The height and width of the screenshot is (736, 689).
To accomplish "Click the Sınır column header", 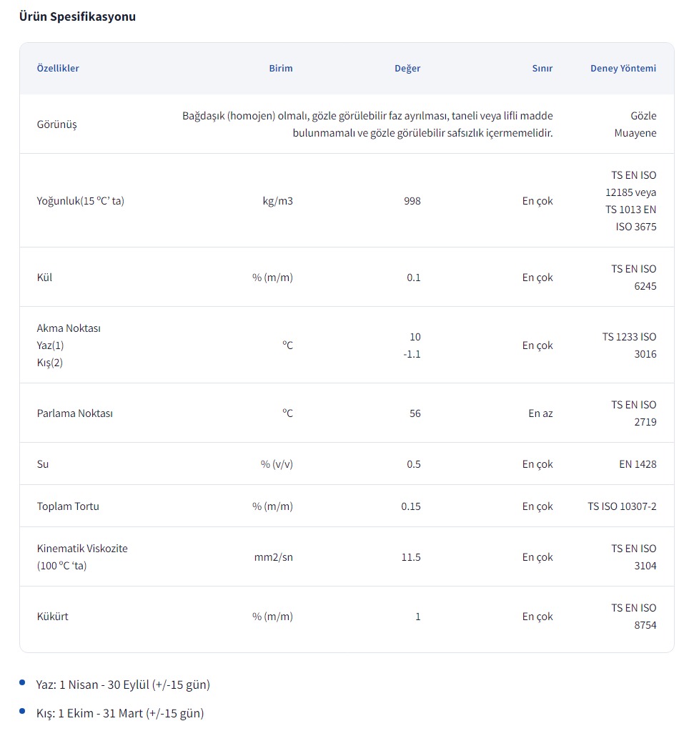I will (x=542, y=69).
